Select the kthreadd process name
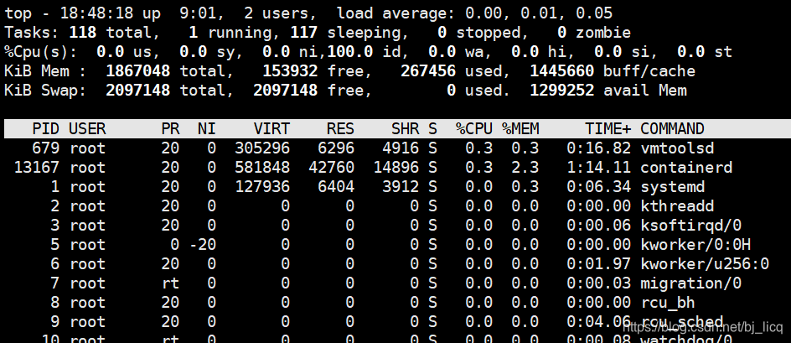Image resolution: width=791 pixels, height=343 pixels. 677,206
